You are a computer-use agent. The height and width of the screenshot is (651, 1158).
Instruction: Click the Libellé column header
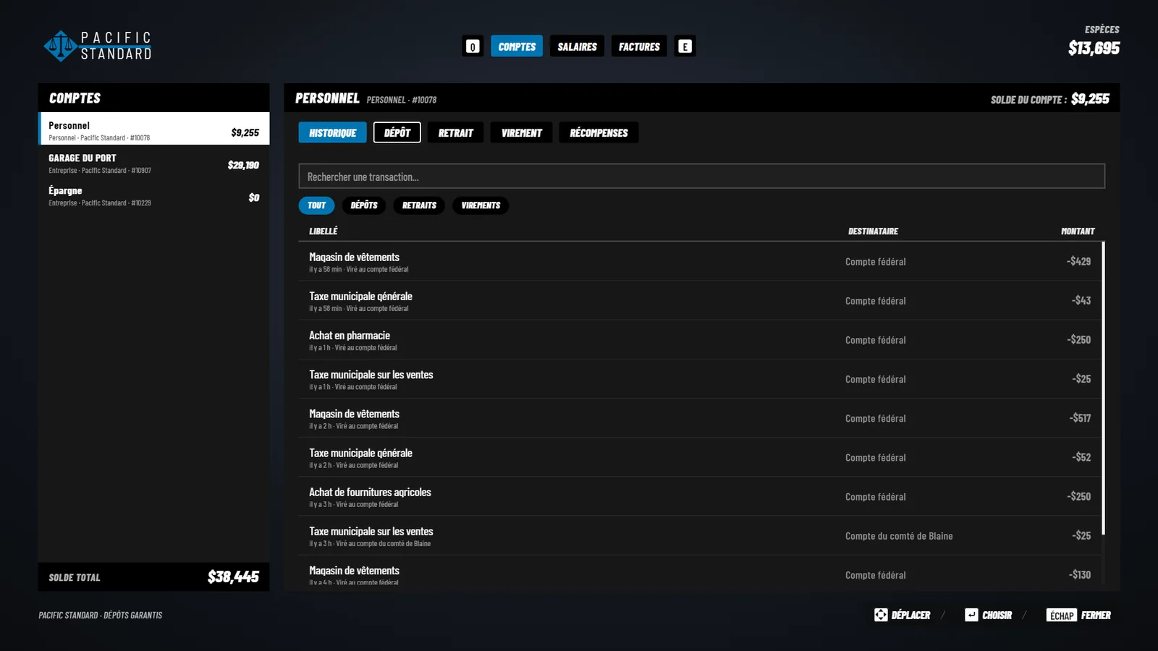pos(324,231)
